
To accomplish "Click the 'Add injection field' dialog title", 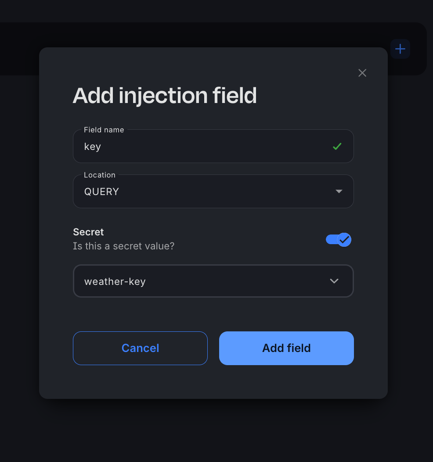I will (164, 96).
